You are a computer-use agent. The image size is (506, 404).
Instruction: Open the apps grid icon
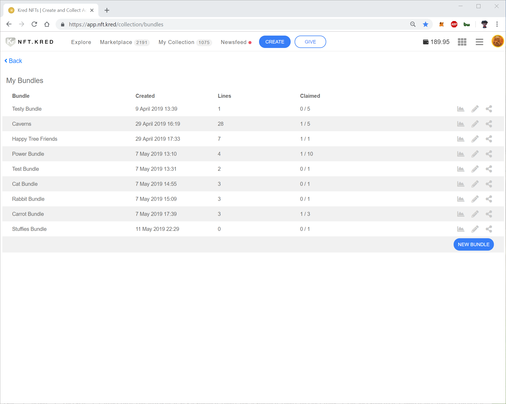[x=462, y=42]
